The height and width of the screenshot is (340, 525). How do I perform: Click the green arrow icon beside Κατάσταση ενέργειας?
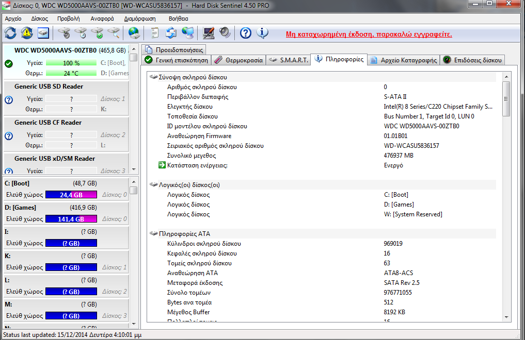(162, 165)
